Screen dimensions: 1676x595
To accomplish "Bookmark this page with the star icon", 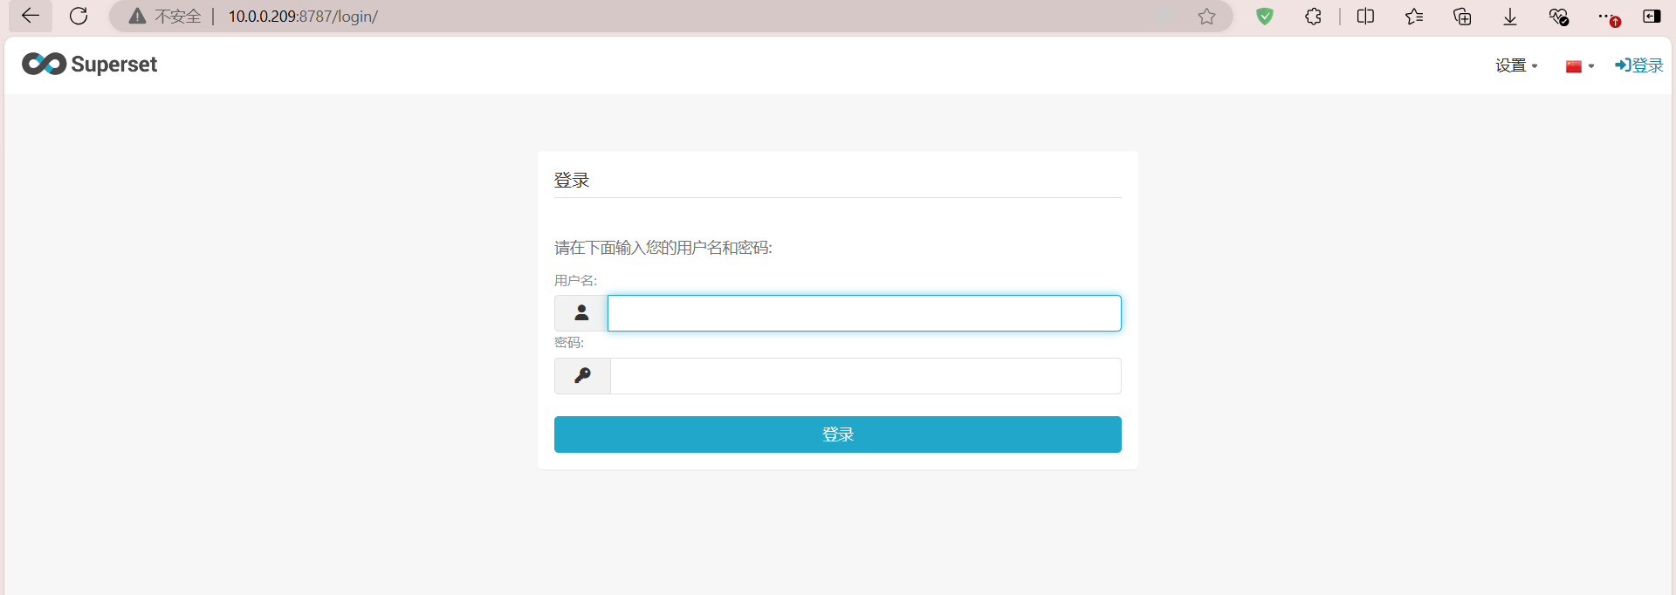I will (1206, 16).
